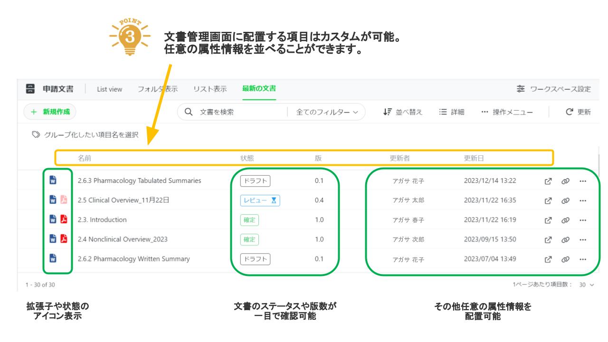Click the 申請文書 workspace icon
This screenshot has height=342, width=608.
point(29,89)
